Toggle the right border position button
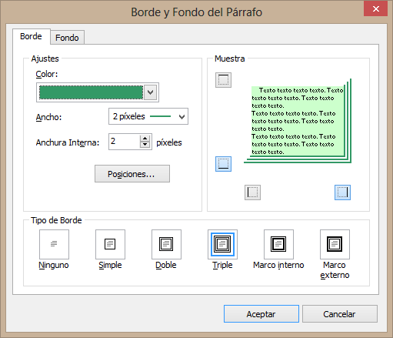The height and width of the screenshot is (338, 393). (x=342, y=192)
